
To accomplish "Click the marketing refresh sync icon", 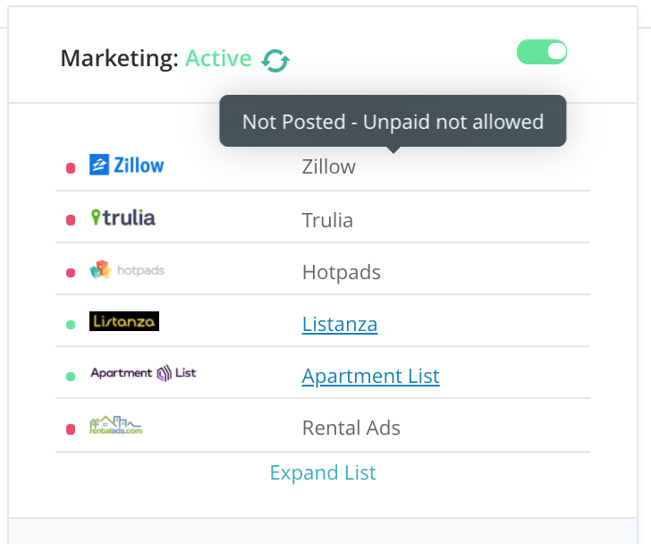I will (x=275, y=60).
